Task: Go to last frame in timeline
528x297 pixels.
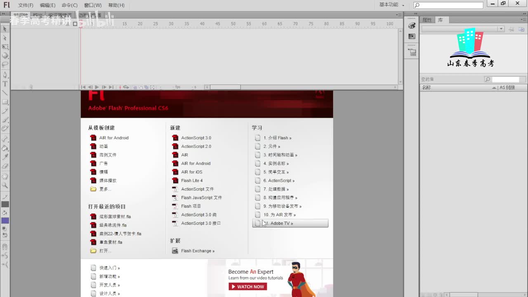Action: pyautogui.click(x=111, y=87)
